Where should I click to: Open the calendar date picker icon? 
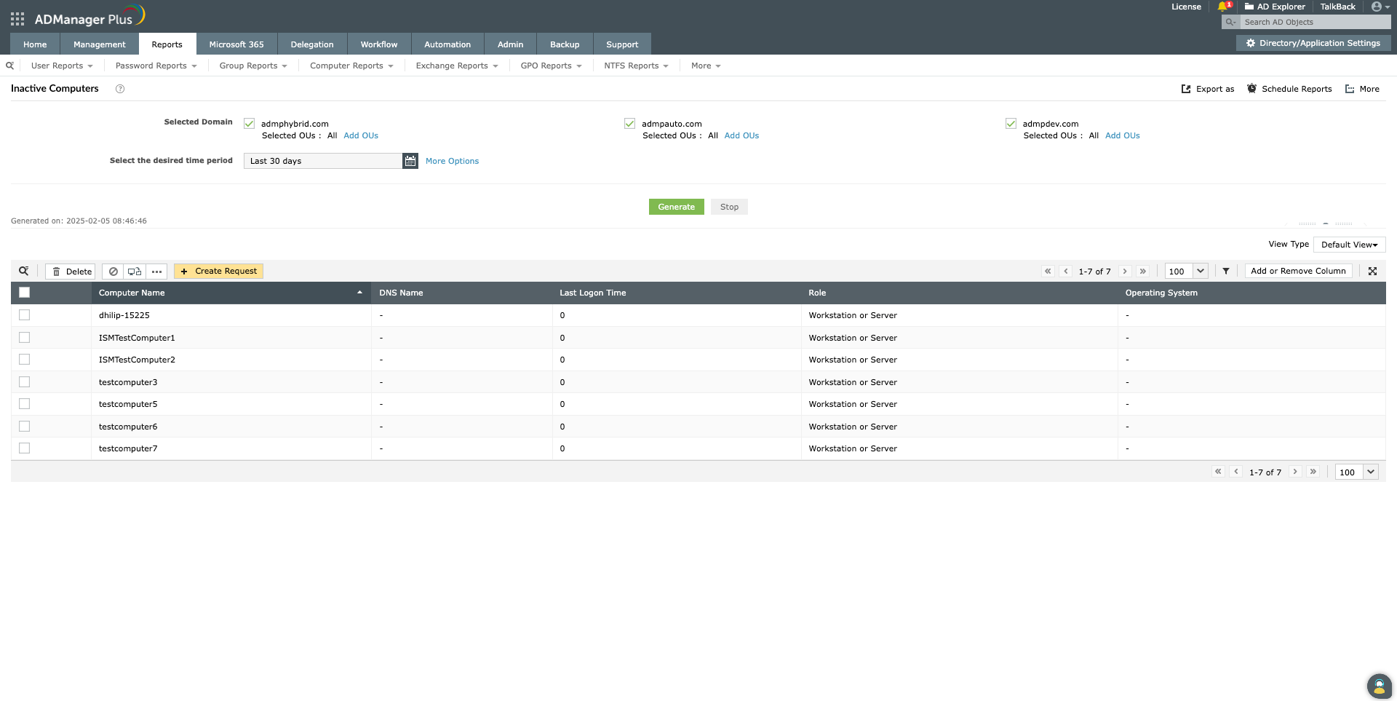(410, 161)
